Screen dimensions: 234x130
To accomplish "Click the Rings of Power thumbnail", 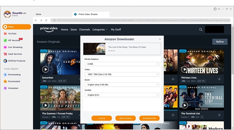I will point(94,49).
